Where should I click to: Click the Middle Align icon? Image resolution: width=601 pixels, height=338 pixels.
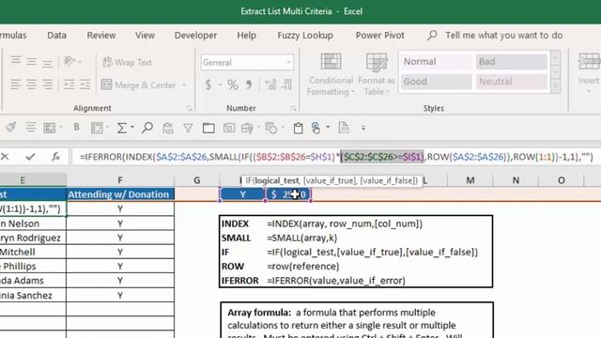click(31, 61)
